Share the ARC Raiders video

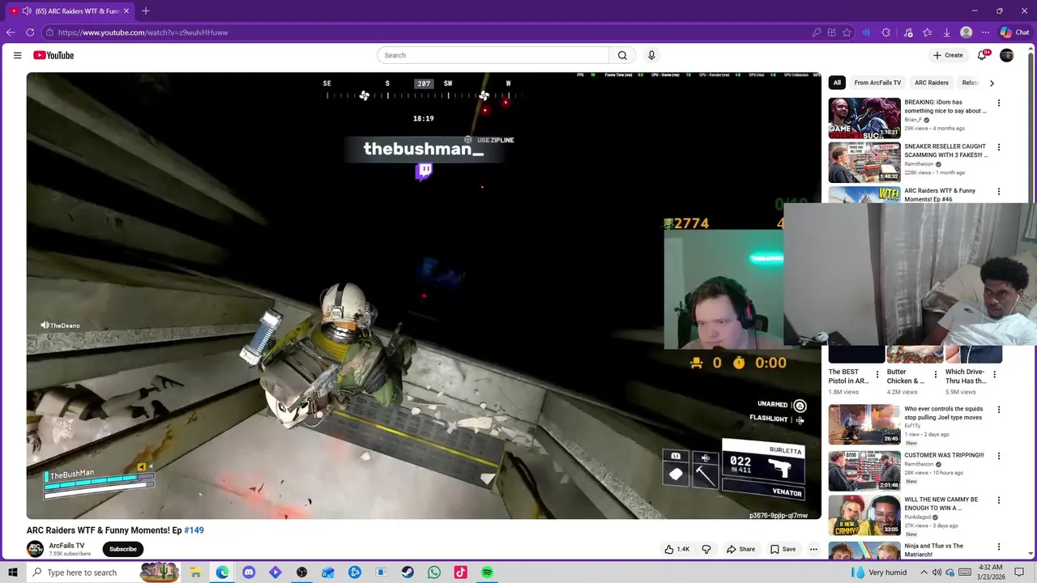tap(740, 549)
